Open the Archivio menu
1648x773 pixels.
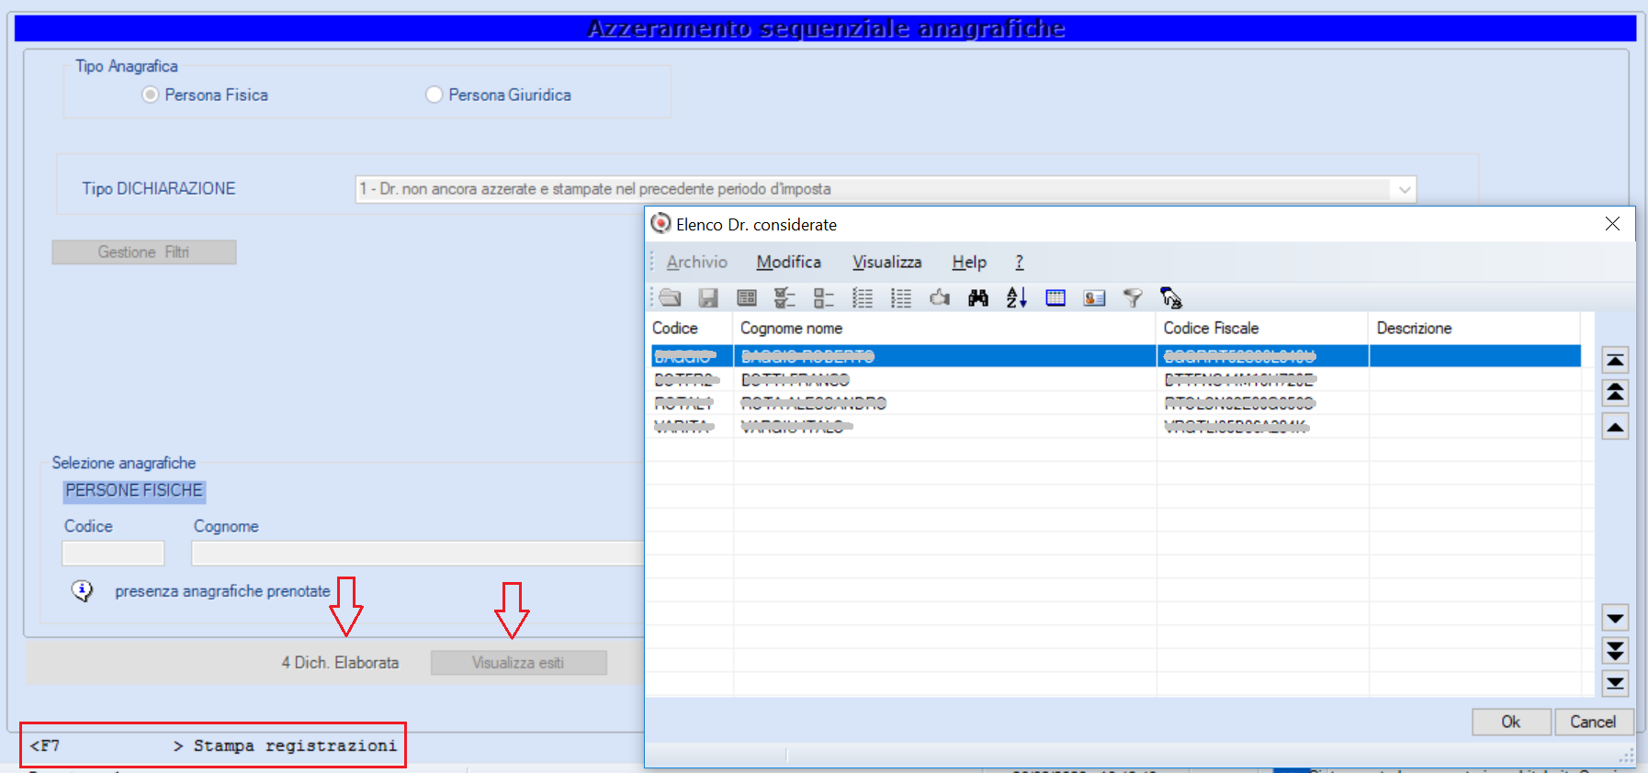pyautogui.click(x=696, y=263)
